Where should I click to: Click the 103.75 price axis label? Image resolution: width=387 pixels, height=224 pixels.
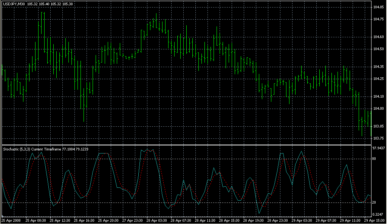coord(379,138)
